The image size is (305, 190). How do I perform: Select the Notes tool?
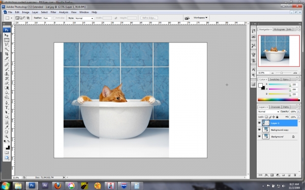pyautogui.click(x=7, y=123)
